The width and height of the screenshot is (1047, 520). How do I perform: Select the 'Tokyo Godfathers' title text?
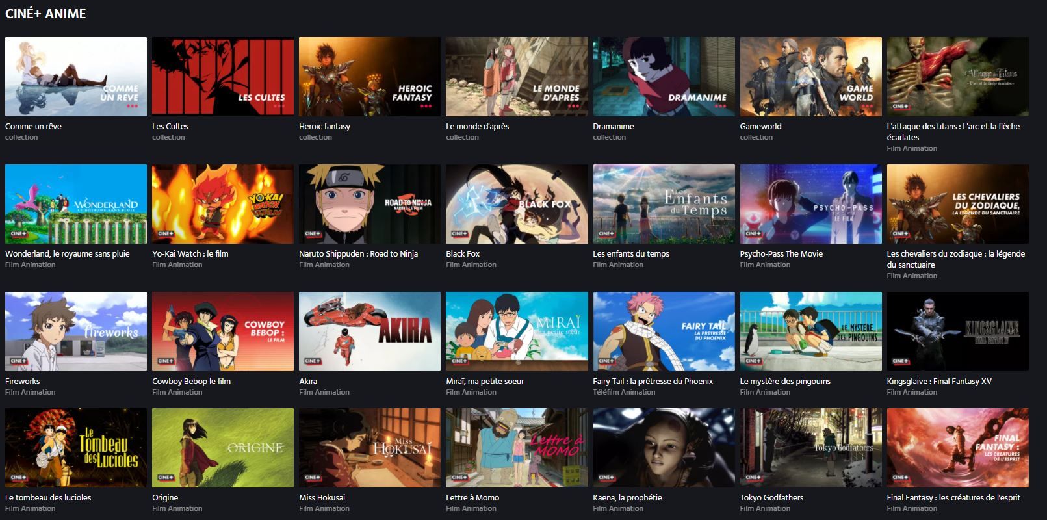771,497
